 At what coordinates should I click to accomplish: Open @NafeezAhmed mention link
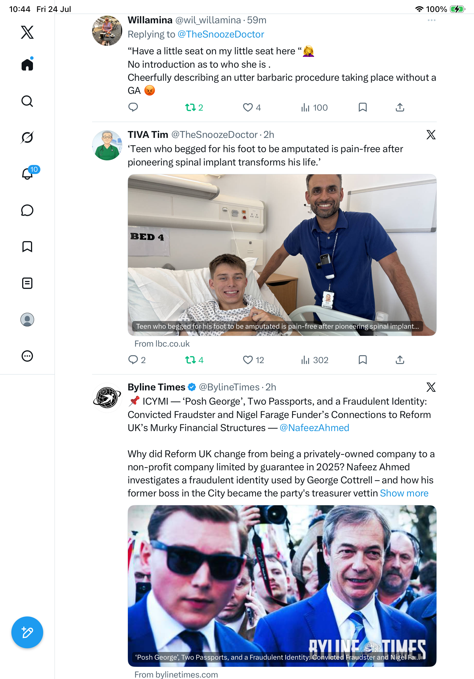(314, 428)
